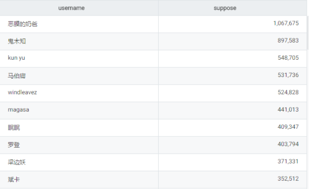The image size is (309, 189).
Task: Click the cell with value 441,013
Action: click(x=288, y=110)
